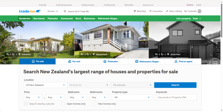
Task: Open Favourites via heart icon
Action: [151, 11]
